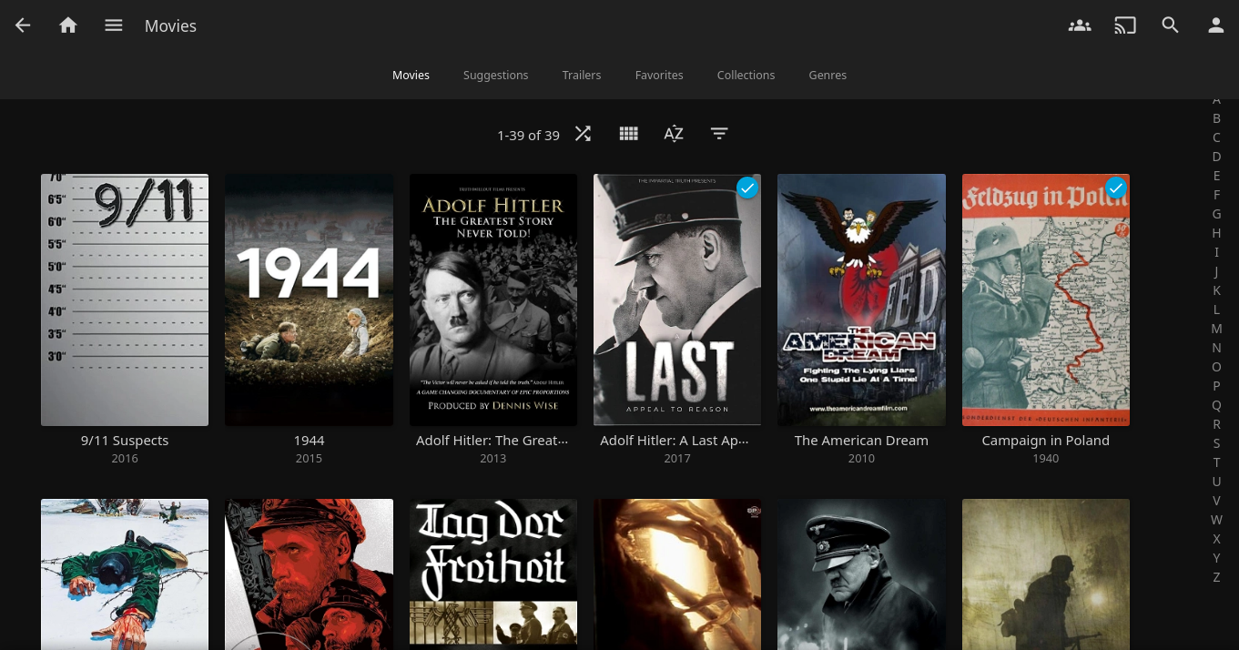Open the Tag der Freiheit poster
The height and width of the screenshot is (650, 1239).
point(493,574)
